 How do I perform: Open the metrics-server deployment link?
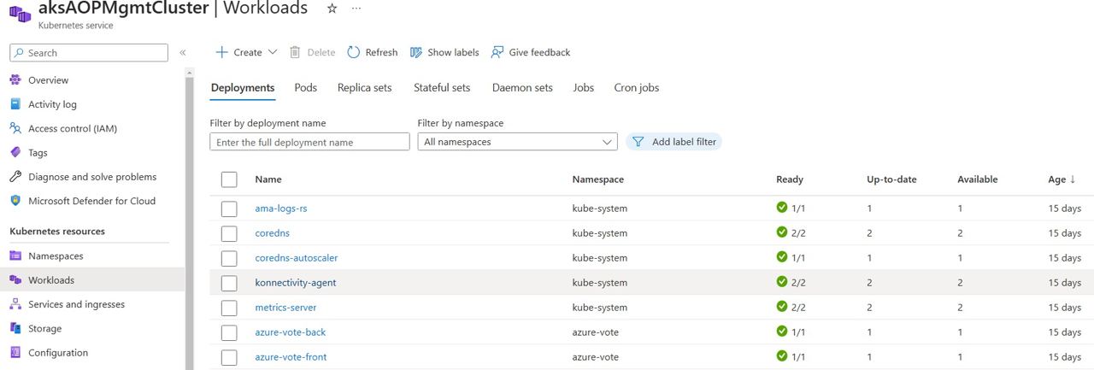tap(285, 308)
